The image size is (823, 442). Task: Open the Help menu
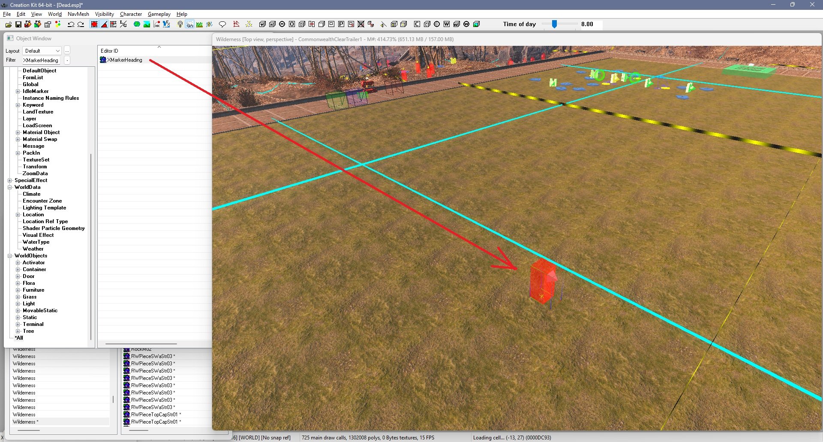pyautogui.click(x=182, y=14)
